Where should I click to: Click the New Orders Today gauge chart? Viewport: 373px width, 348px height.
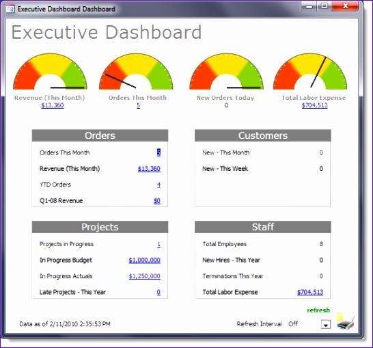click(226, 71)
